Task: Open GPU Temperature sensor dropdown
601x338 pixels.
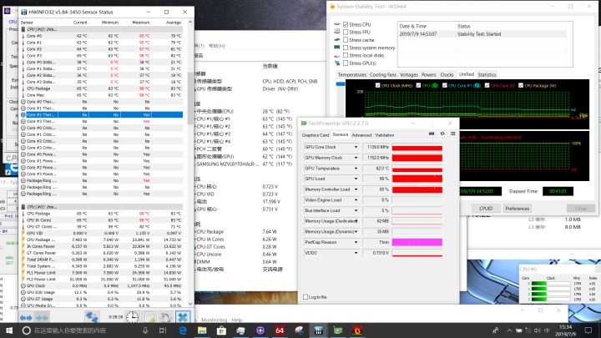Action: tap(356, 169)
